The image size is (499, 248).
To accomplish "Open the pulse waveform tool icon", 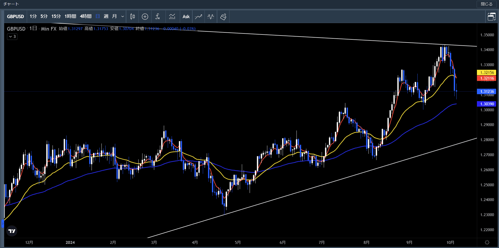I will pos(211,17).
